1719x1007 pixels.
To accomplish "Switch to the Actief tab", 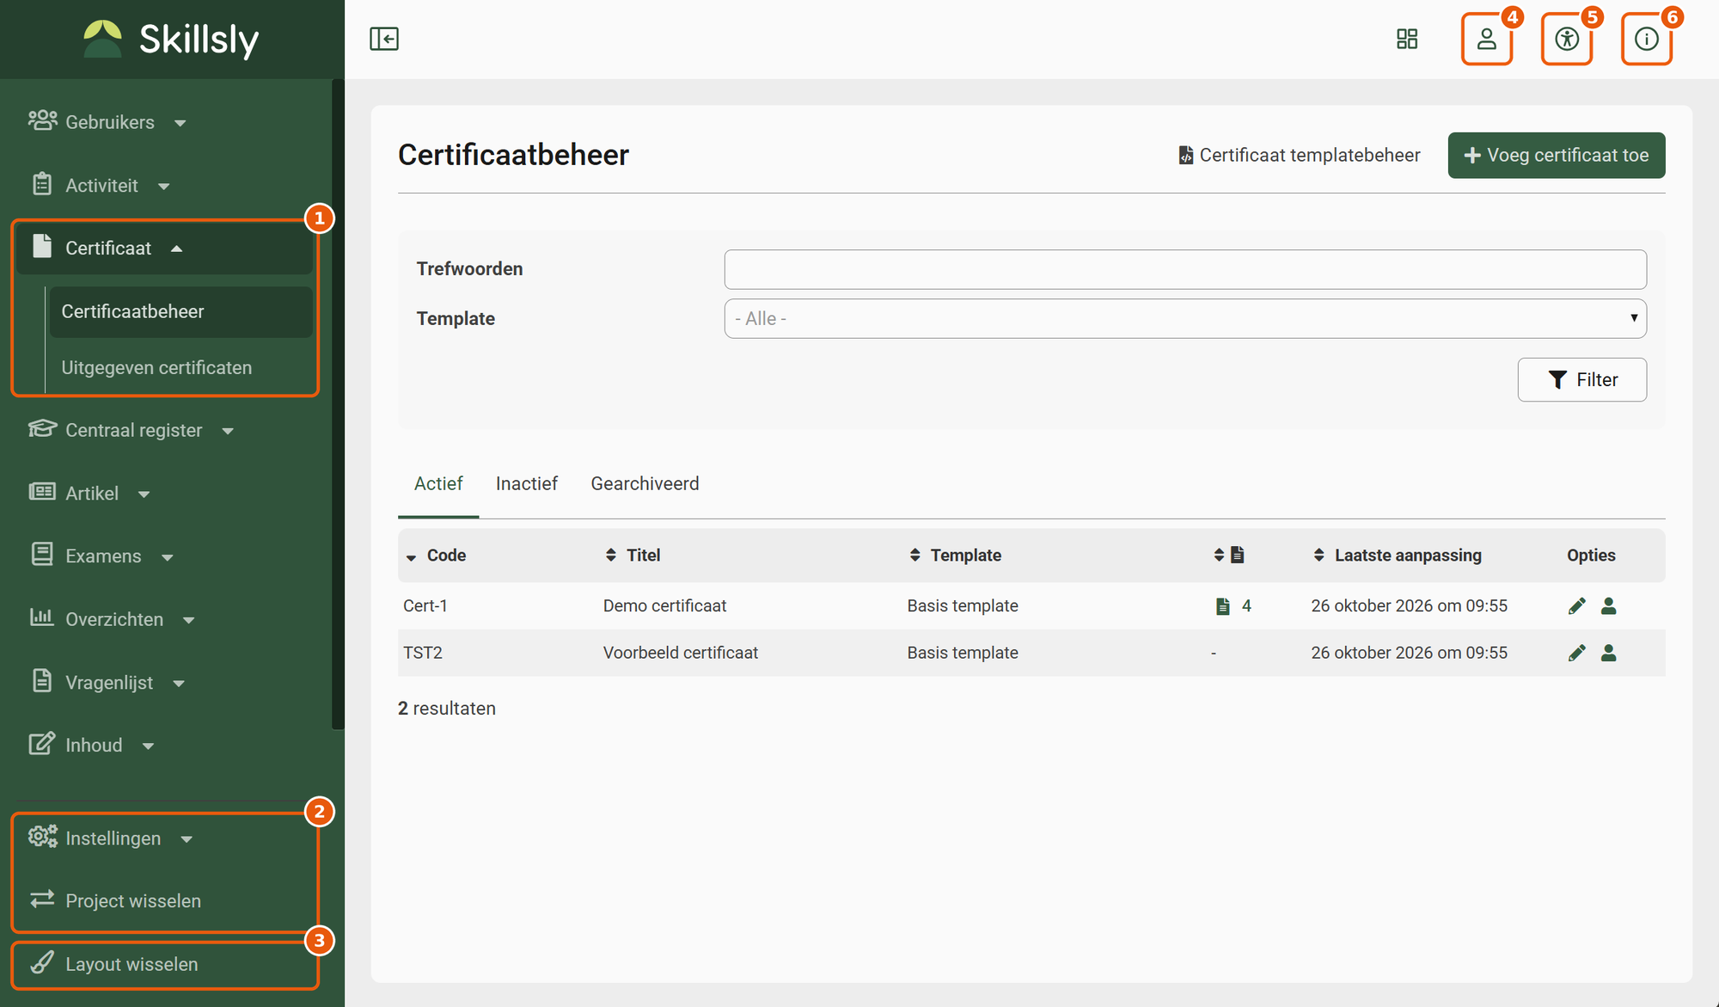I will click(438, 484).
